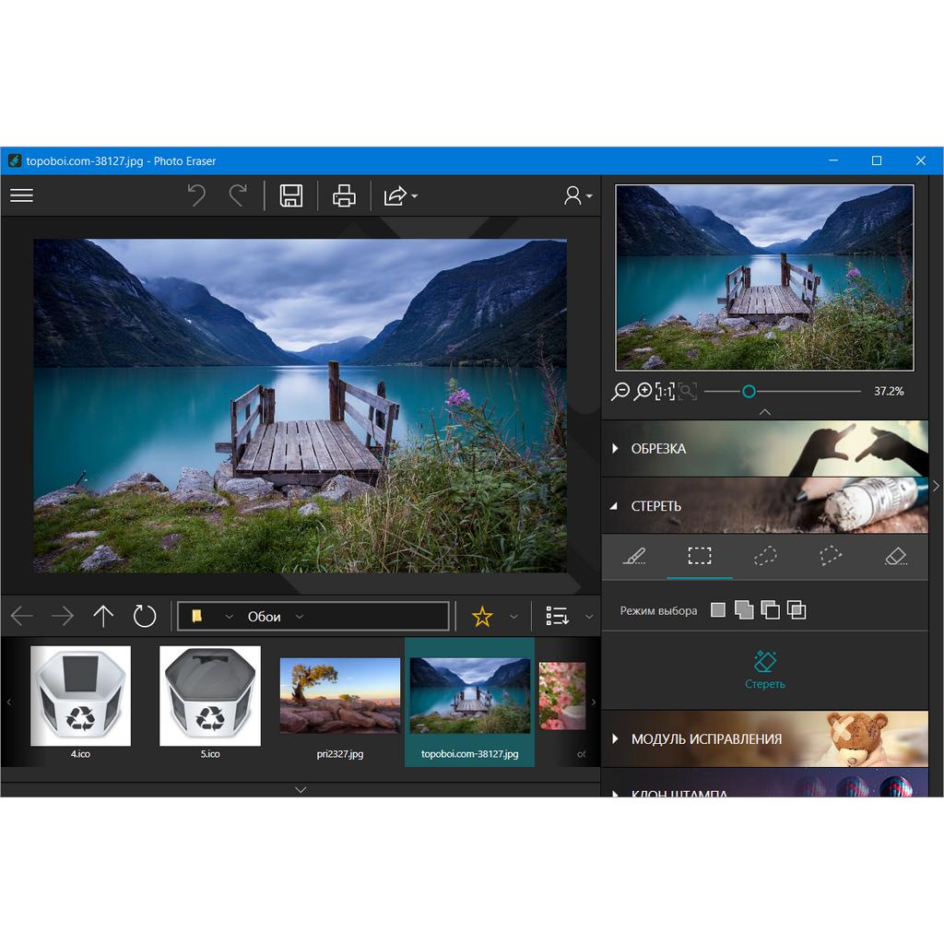This screenshot has width=944, height=944.
Task: Click the 37.2% zoom value
Action: coord(889,391)
